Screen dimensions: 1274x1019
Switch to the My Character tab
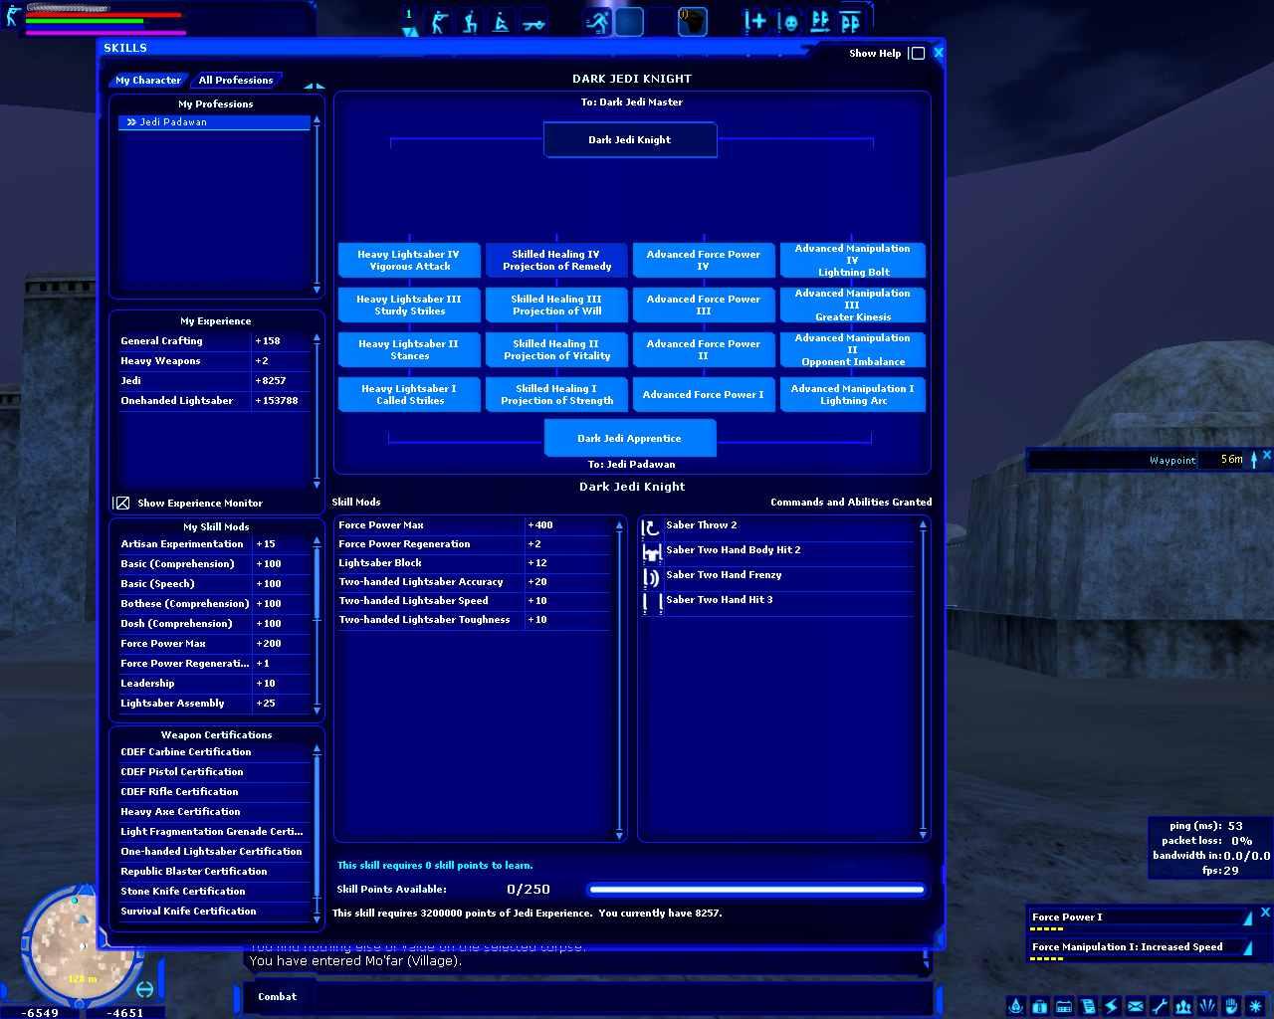point(148,81)
